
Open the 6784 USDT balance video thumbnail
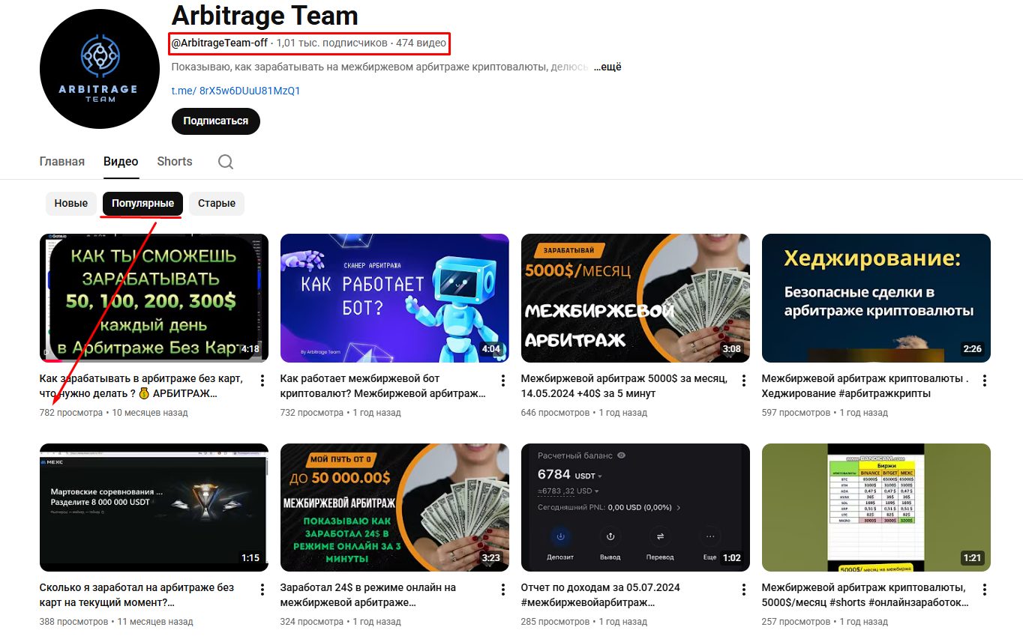point(635,507)
